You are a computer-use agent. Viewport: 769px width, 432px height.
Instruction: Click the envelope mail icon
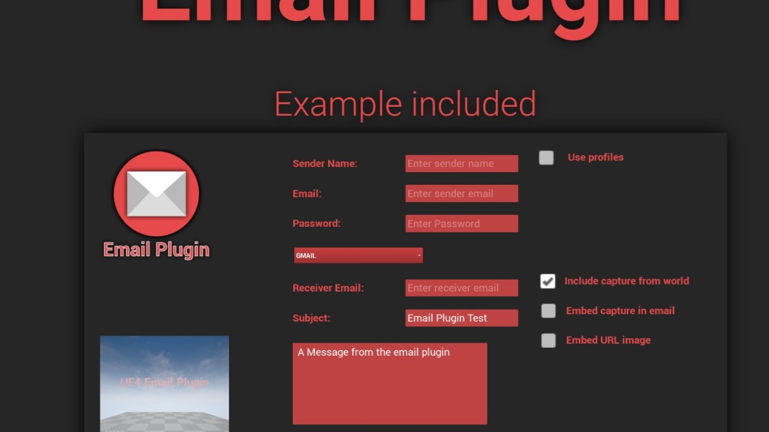156,193
